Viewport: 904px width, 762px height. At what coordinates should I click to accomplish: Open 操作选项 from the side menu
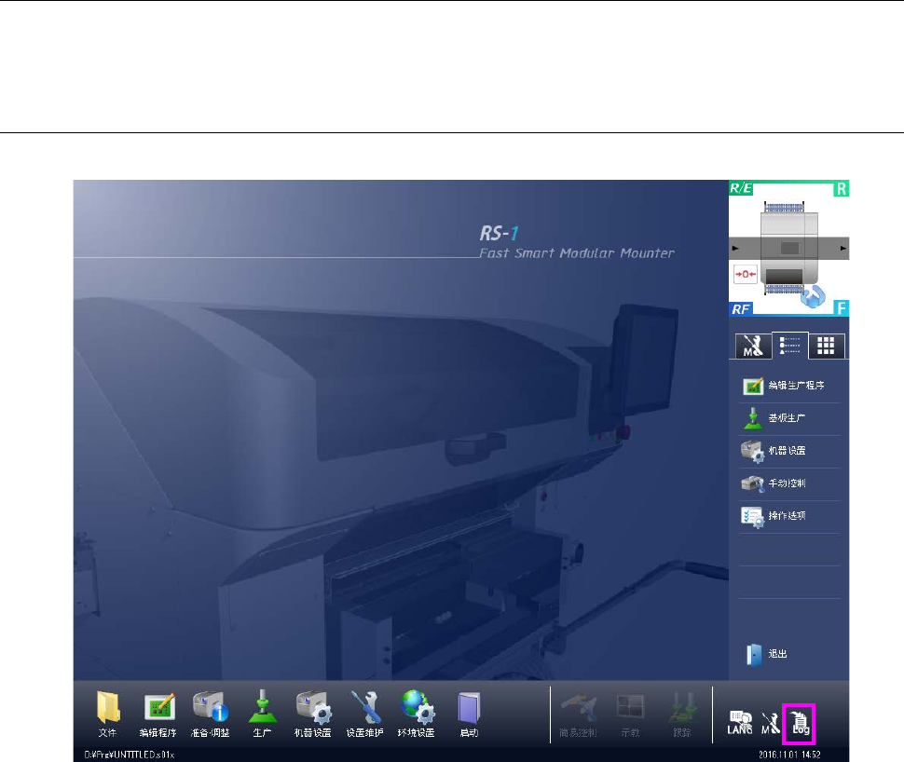tap(789, 516)
